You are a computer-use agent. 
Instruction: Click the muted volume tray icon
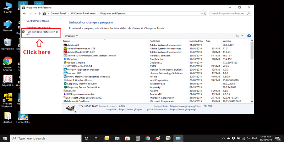pyautogui.click(x=248, y=138)
